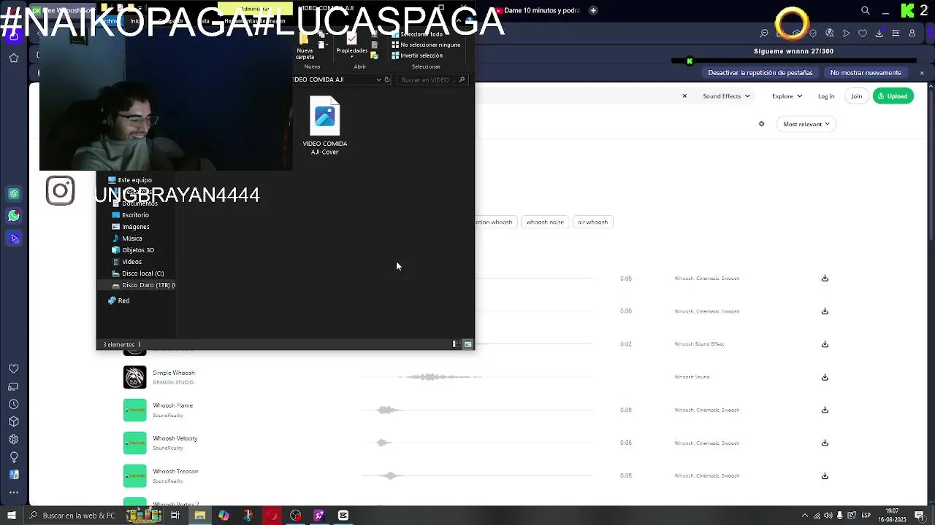This screenshot has width=935, height=525.
Task: Open Disco local (C:) in Explorer
Action: tap(137, 273)
